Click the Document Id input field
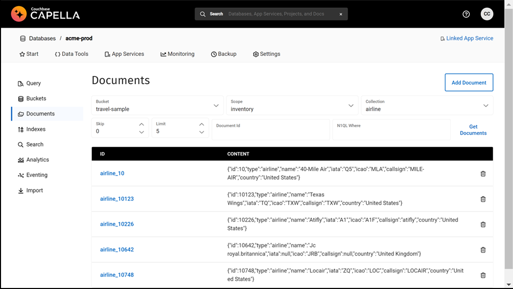The width and height of the screenshot is (513, 289). point(270,129)
